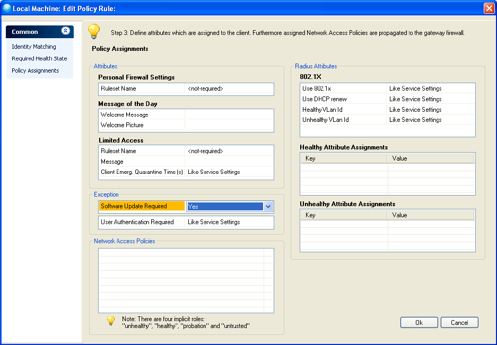
Task: Select Policy Assignments in sidebar
Action: (36, 70)
